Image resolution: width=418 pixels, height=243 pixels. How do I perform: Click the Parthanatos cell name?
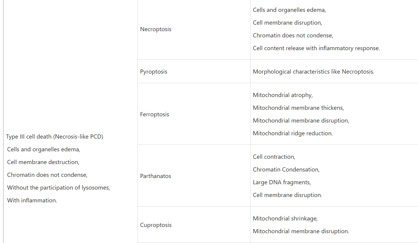pyautogui.click(x=156, y=176)
